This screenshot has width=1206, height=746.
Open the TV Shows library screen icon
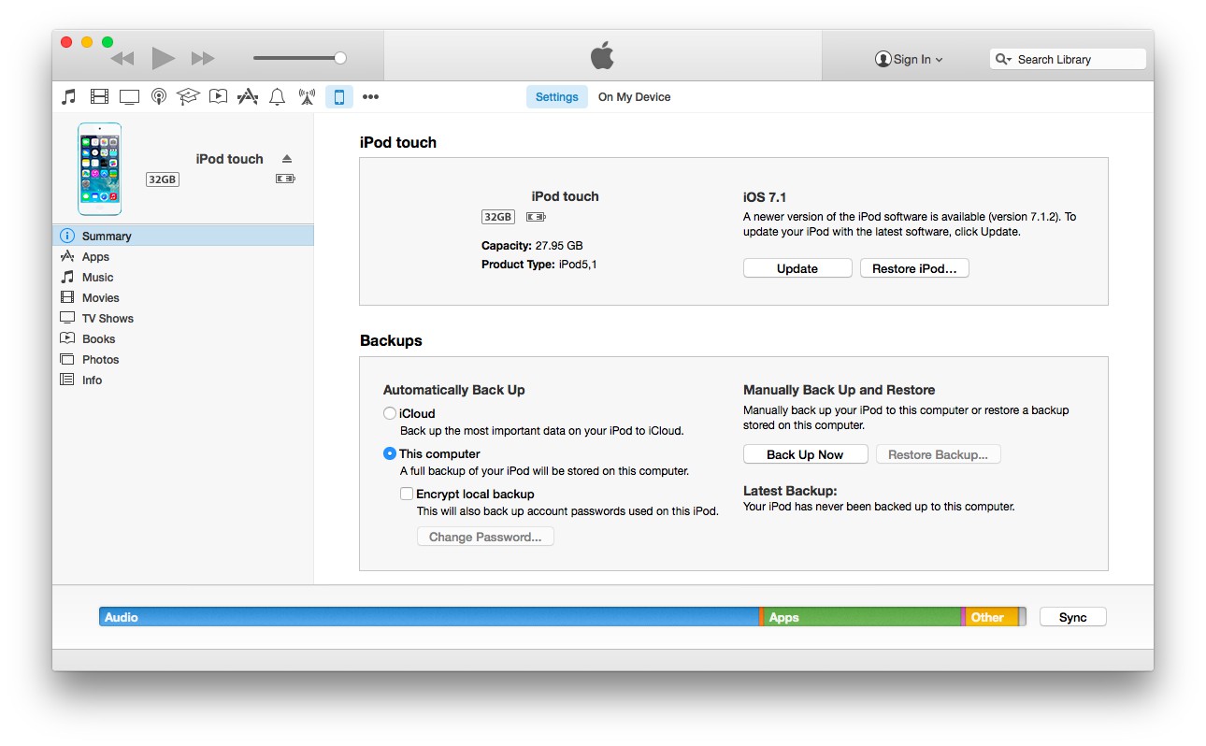click(x=129, y=96)
